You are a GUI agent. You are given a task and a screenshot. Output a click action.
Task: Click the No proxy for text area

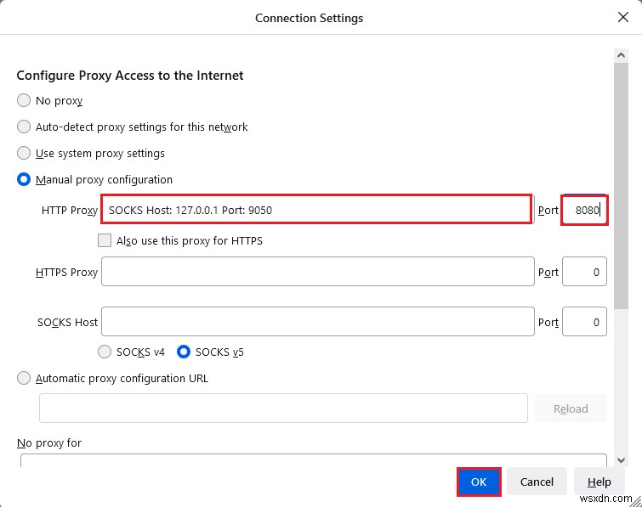tap(314, 460)
